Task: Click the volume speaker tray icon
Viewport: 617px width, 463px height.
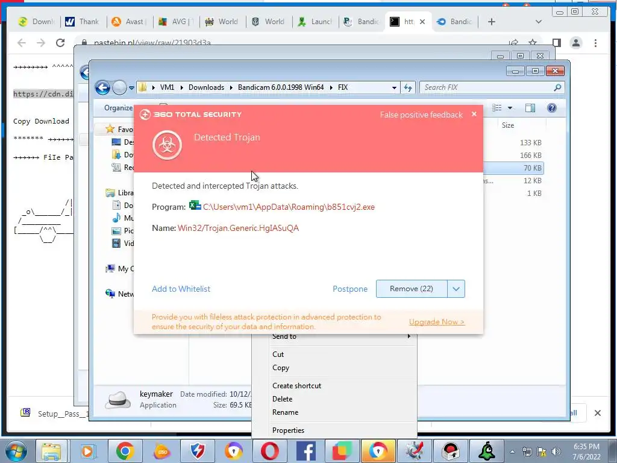Action: click(556, 452)
